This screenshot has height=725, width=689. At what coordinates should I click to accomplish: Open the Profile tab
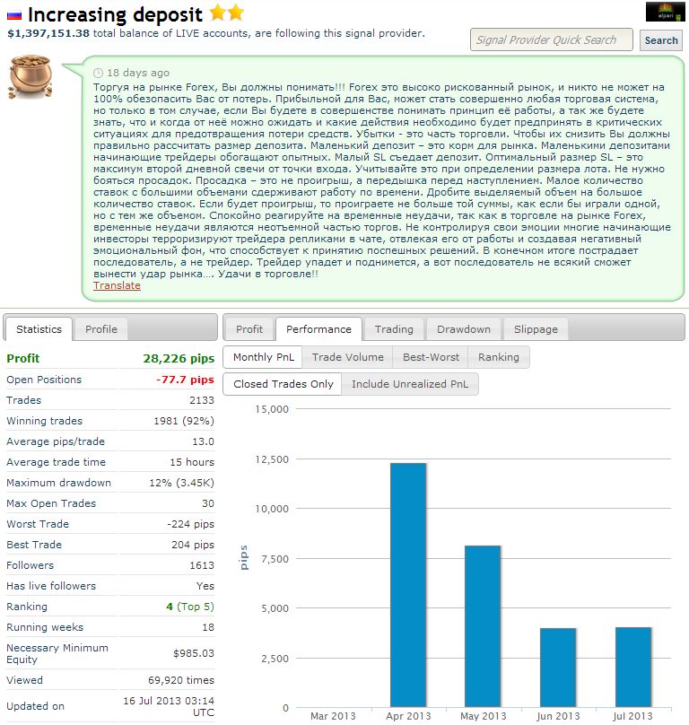[101, 329]
